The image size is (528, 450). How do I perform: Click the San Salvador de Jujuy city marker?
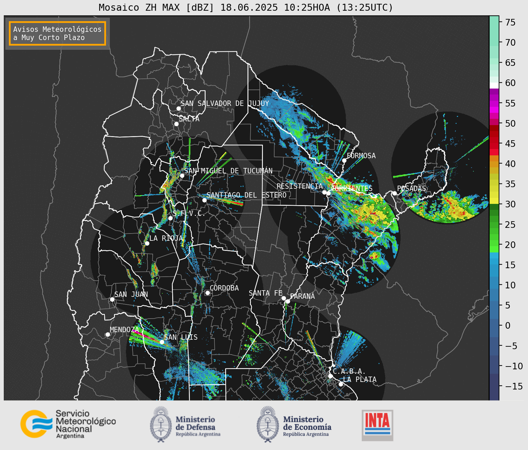[x=179, y=108]
